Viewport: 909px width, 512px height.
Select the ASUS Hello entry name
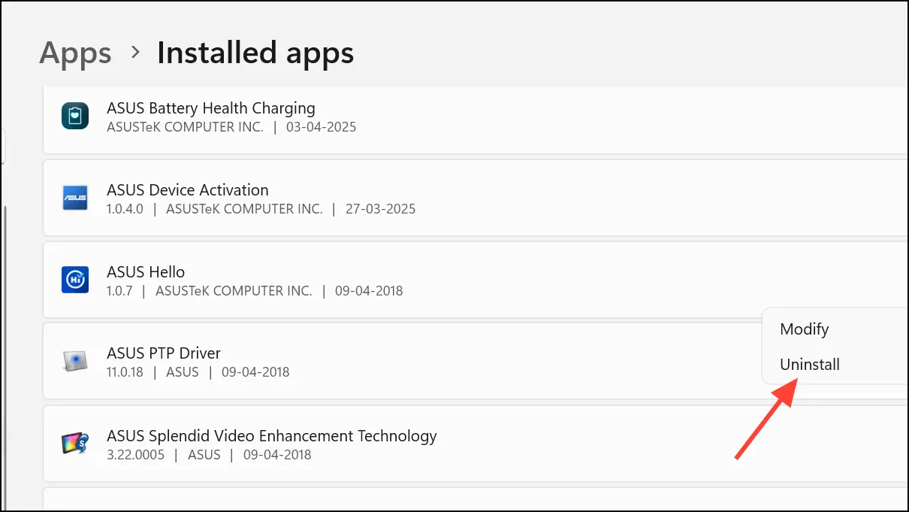146,271
